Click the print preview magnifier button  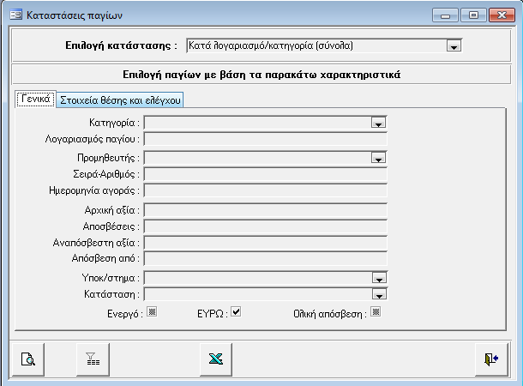coord(27,360)
